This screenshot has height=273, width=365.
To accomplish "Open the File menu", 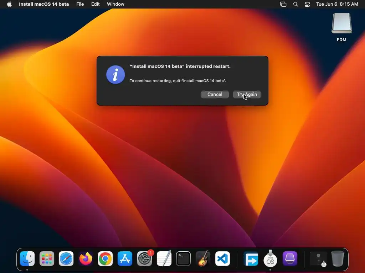I will point(80,4).
